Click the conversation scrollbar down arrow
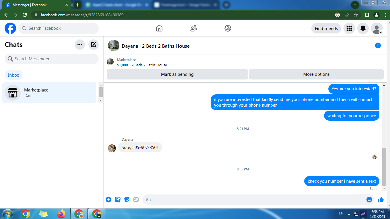The height and width of the screenshot is (219, 390). click(384, 189)
